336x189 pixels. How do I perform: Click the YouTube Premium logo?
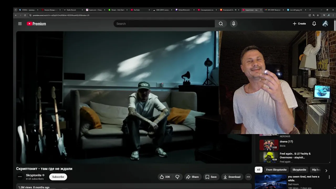tap(36, 24)
